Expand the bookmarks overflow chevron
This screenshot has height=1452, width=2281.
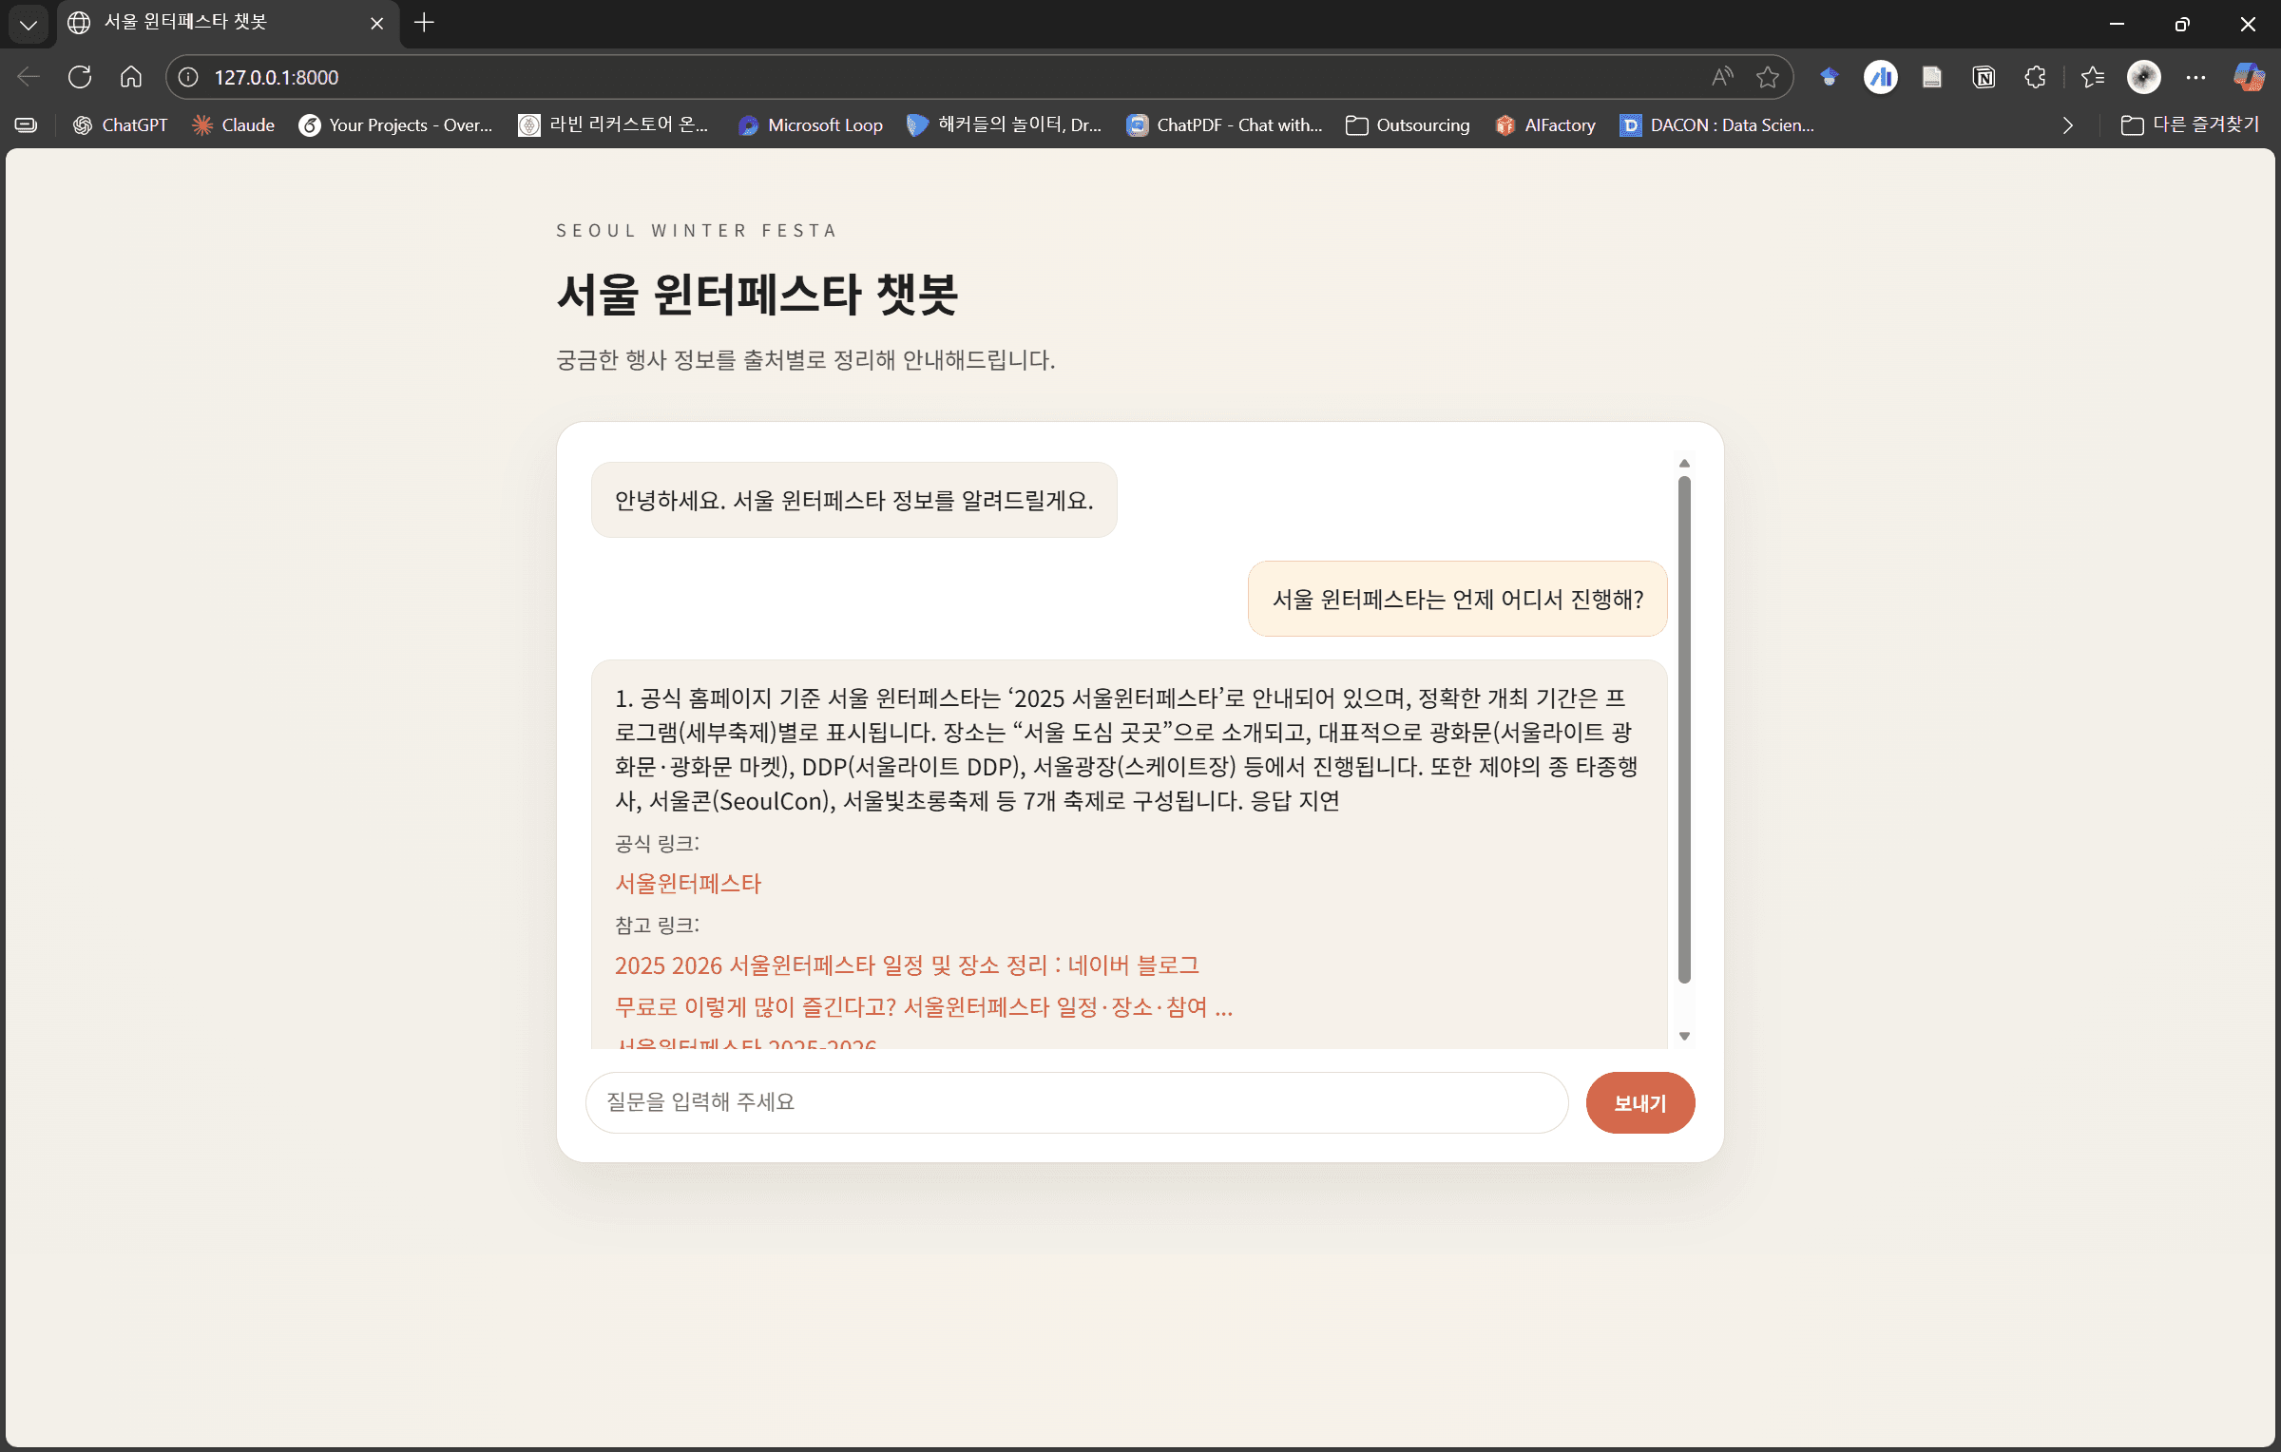[x=2067, y=125]
